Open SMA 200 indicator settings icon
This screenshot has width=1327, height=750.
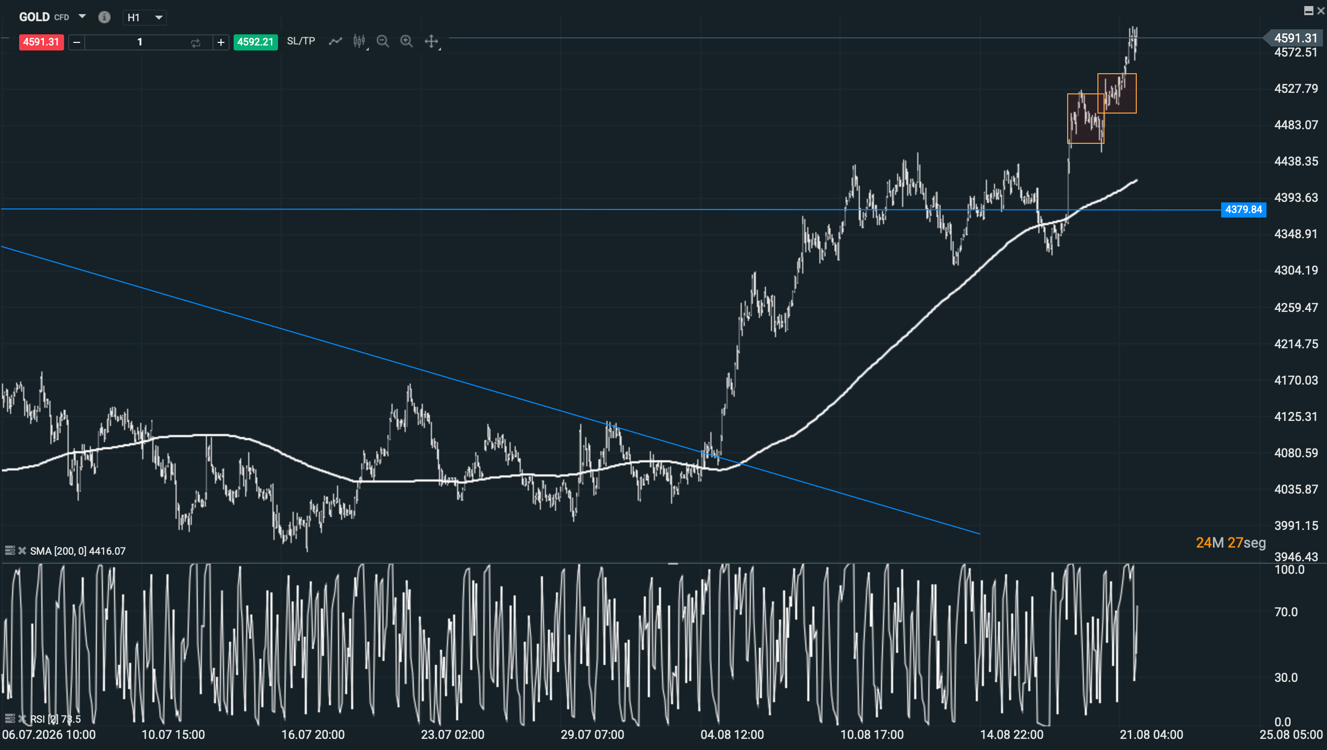click(x=9, y=551)
